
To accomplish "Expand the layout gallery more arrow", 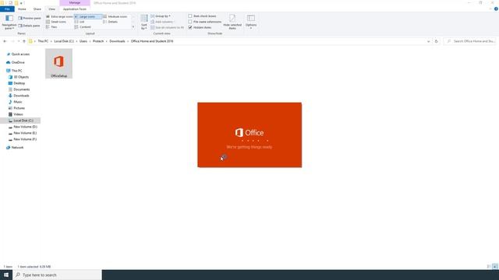I will pos(133,27).
